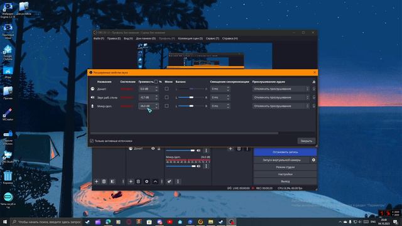Add a scene transition with the plus icon
Screen dimensions: 402x226
pos(231,149)
